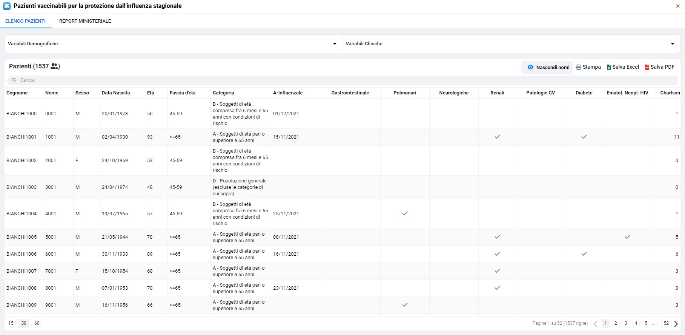Select 15 rows per page
The image size is (685, 335).
pyautogui.click(x=11, y=323)
